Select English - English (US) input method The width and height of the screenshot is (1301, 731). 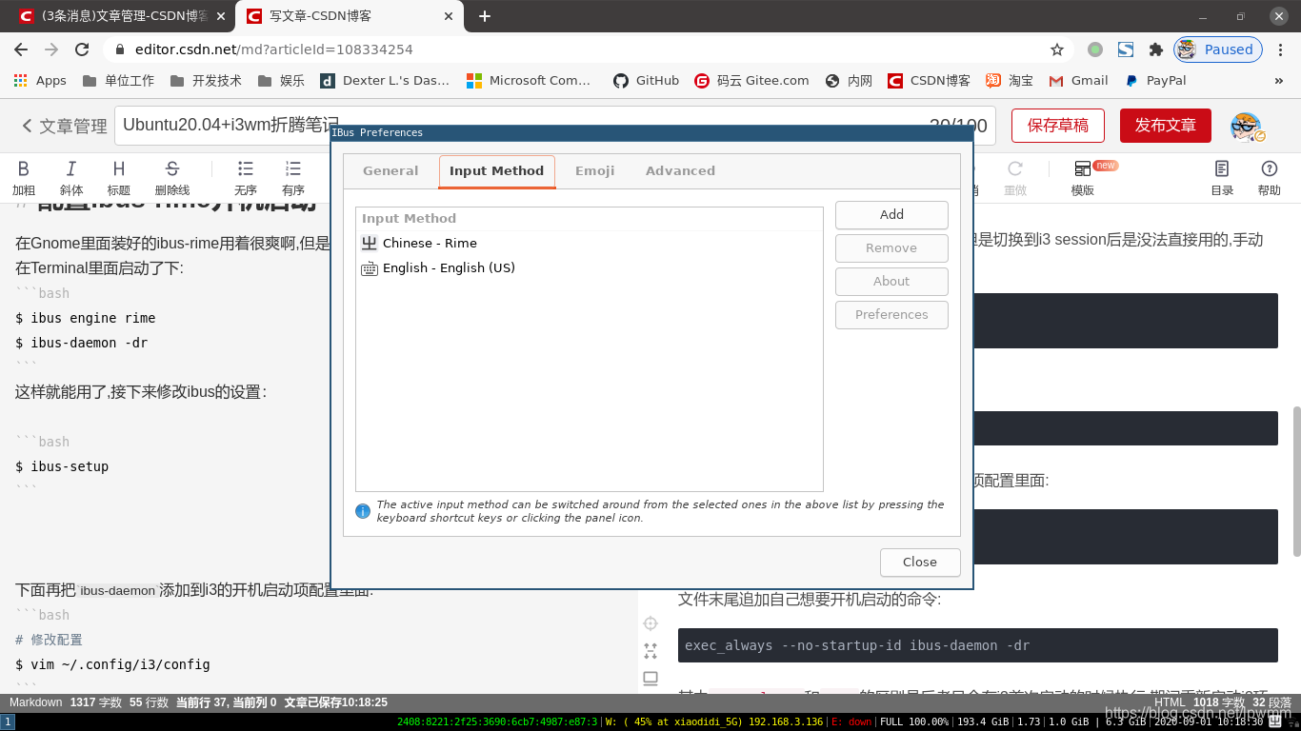point(589,268)
